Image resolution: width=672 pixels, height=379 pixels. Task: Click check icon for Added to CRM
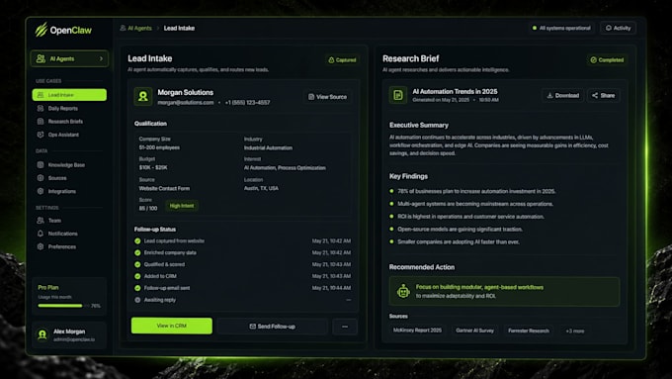point(137,276)
